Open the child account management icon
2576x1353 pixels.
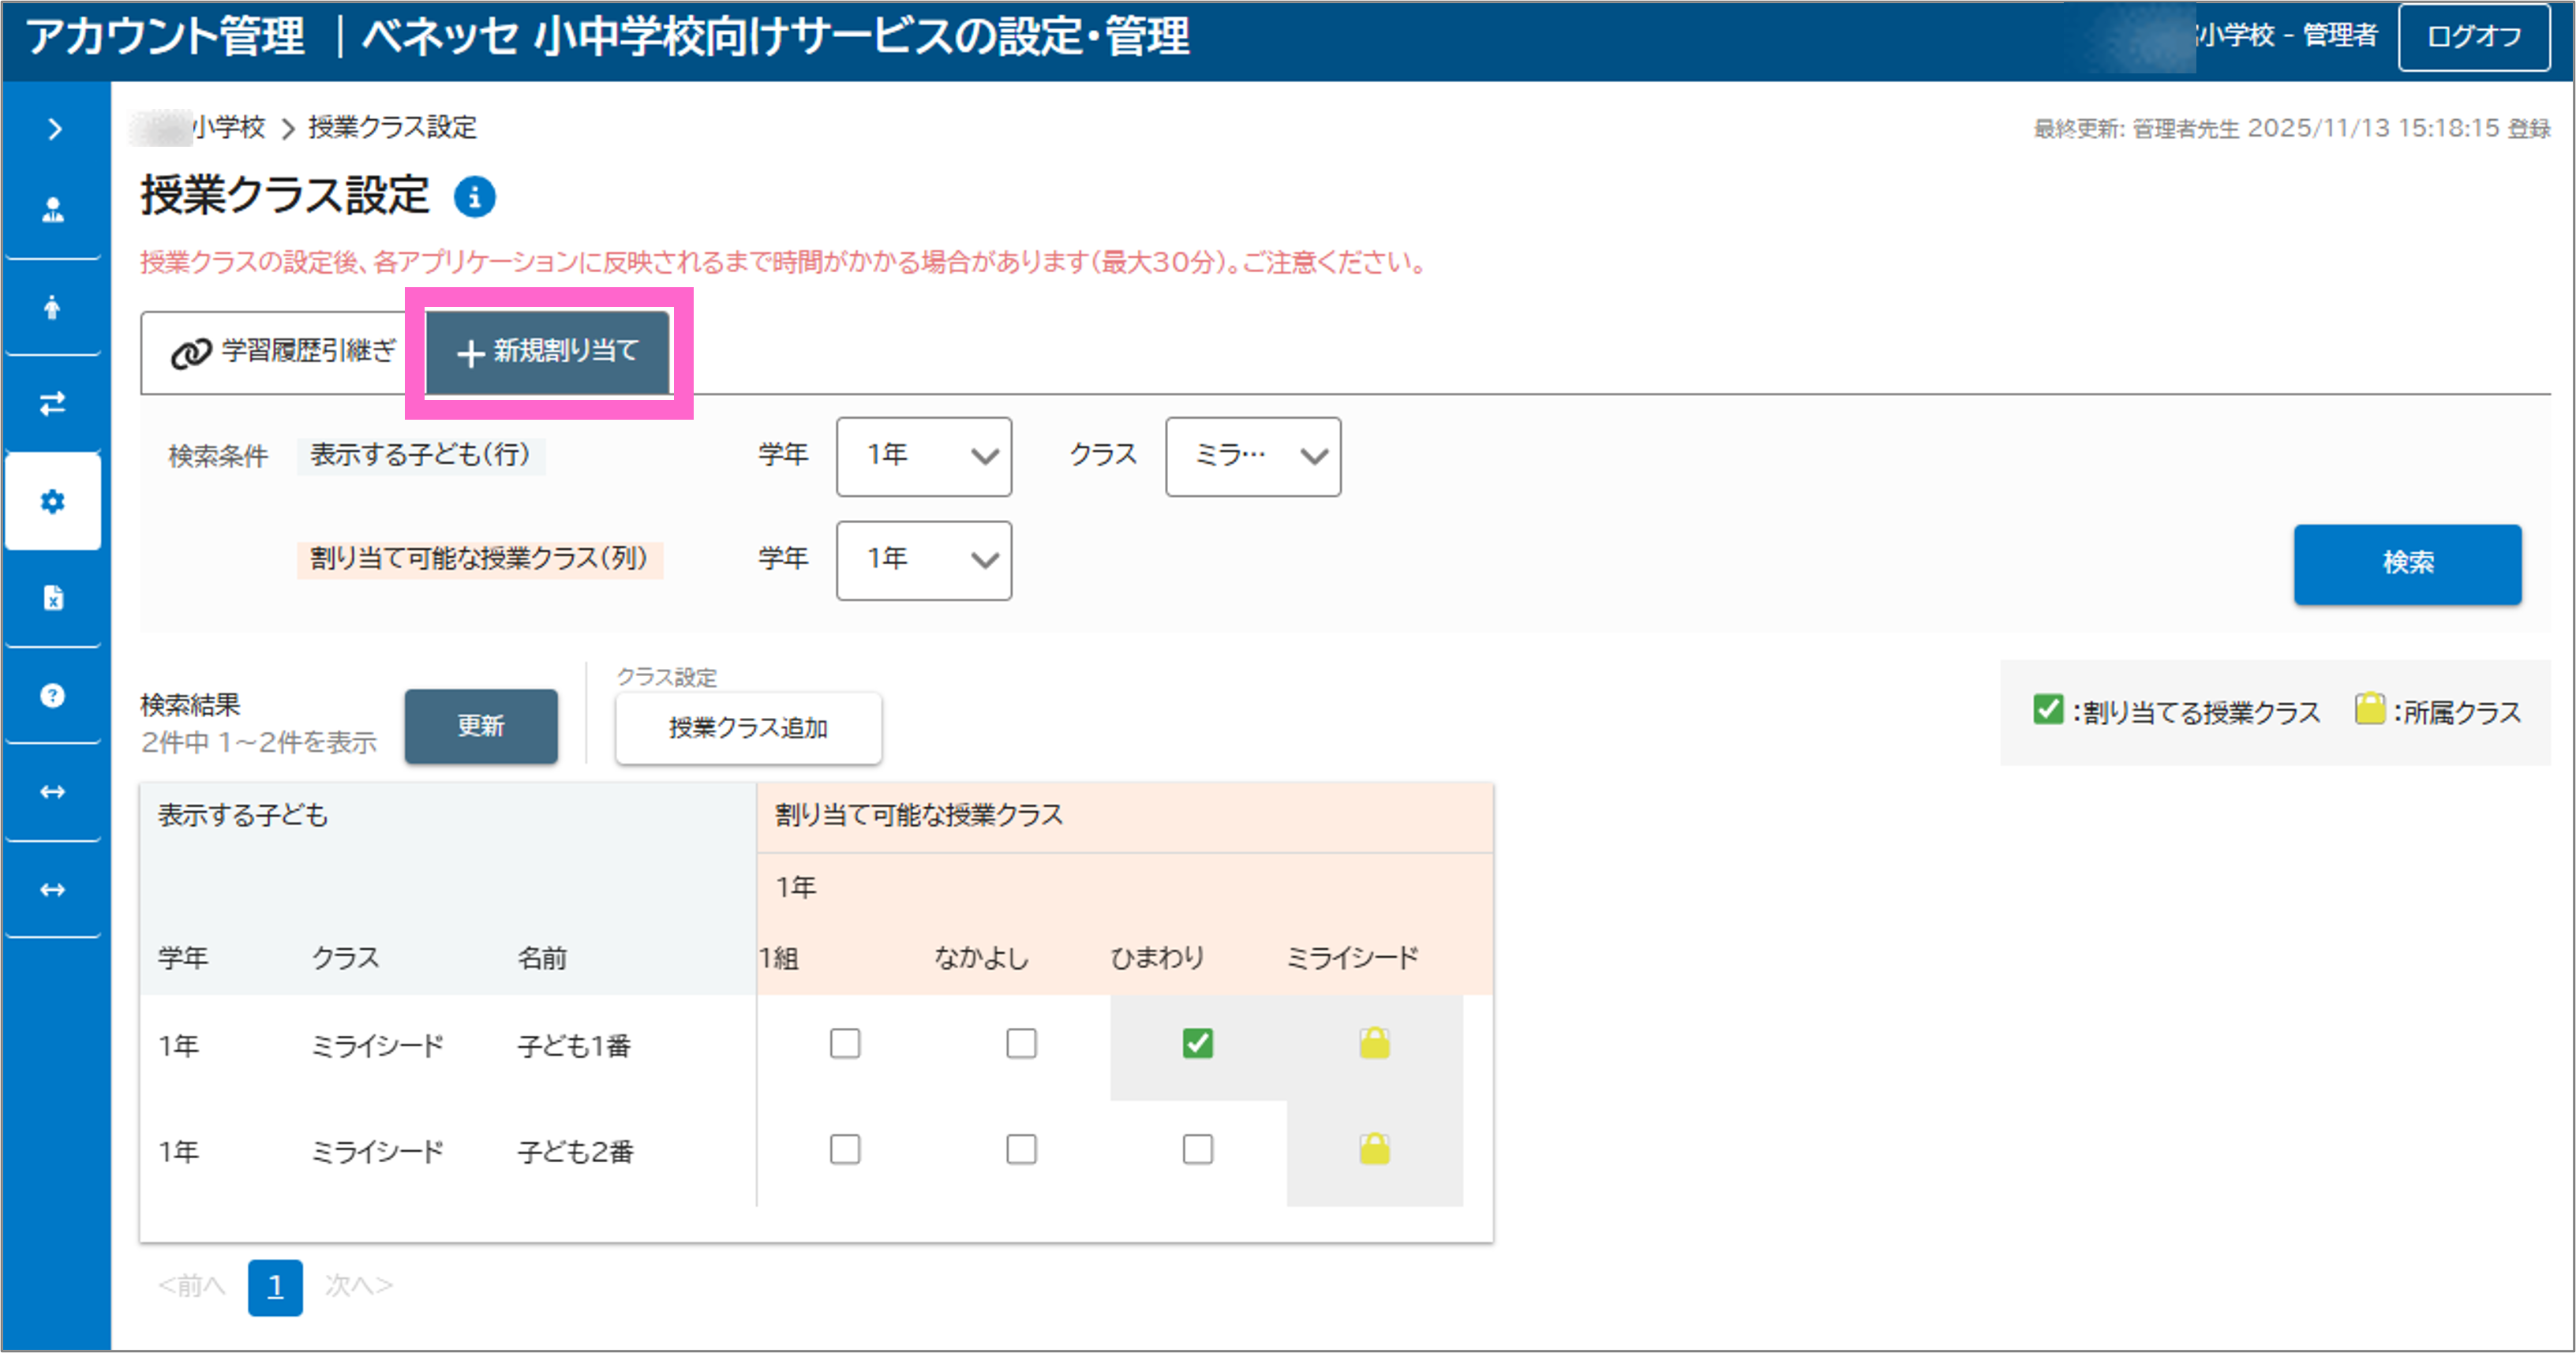click(x=52, y=307)
